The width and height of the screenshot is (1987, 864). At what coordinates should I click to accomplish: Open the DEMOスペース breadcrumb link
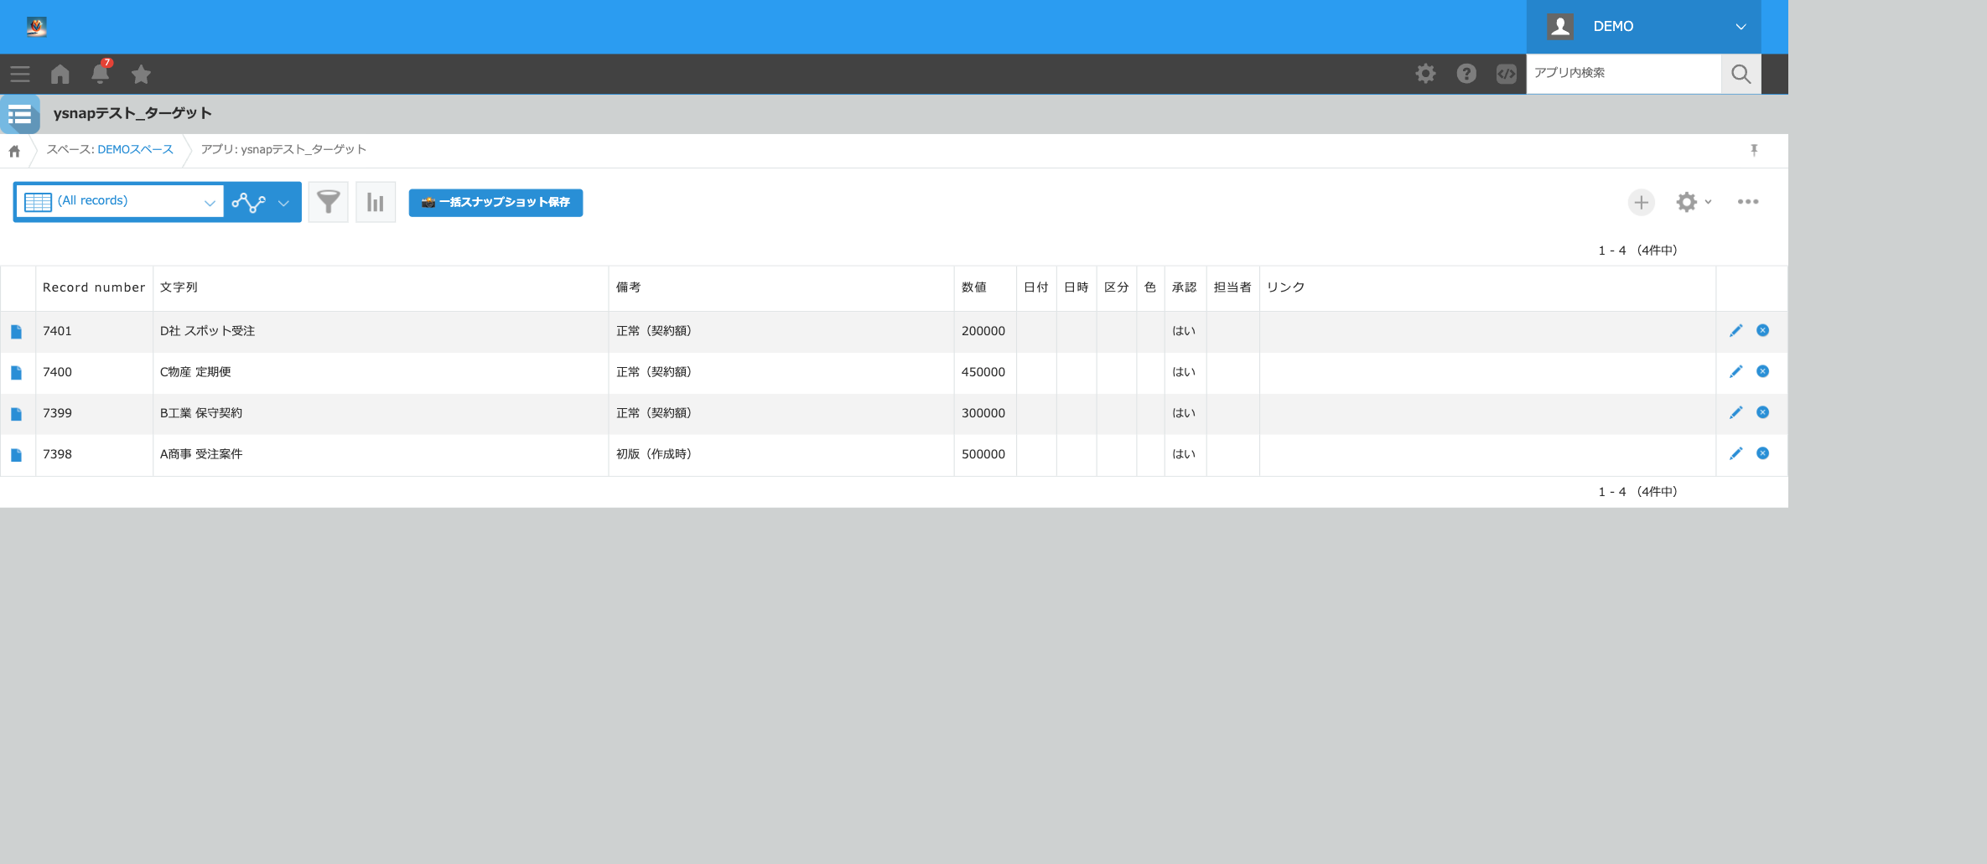click(135, 149)
